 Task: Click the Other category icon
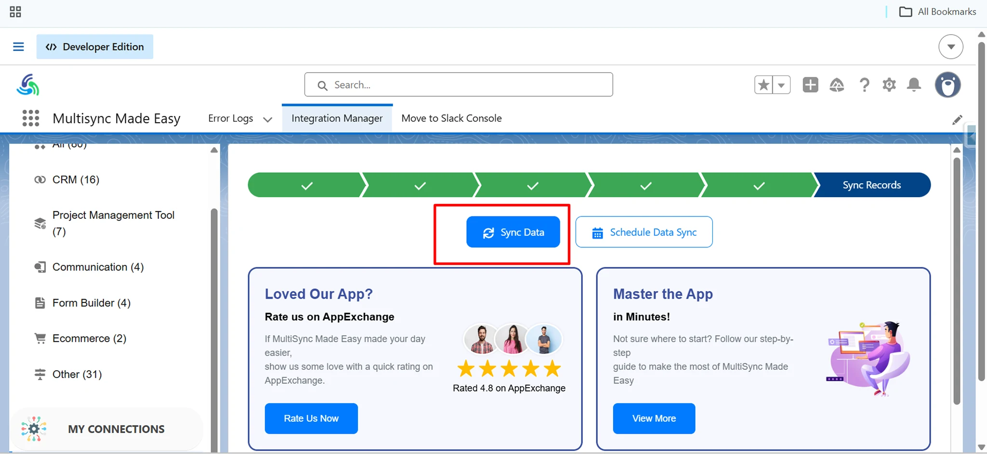pos(40,374)
